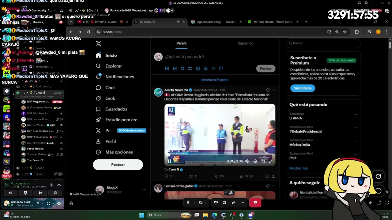This screenshot has height=220, width=392.
Task: Click Mostrar 105 posts
Action: click(215, 80)
